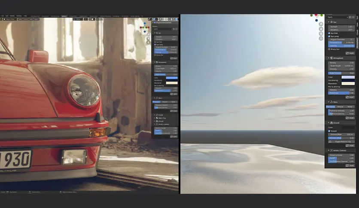Click the navigation gizmo in the car viewport
The width and height of the screenshot is (359, 208).
145,28
